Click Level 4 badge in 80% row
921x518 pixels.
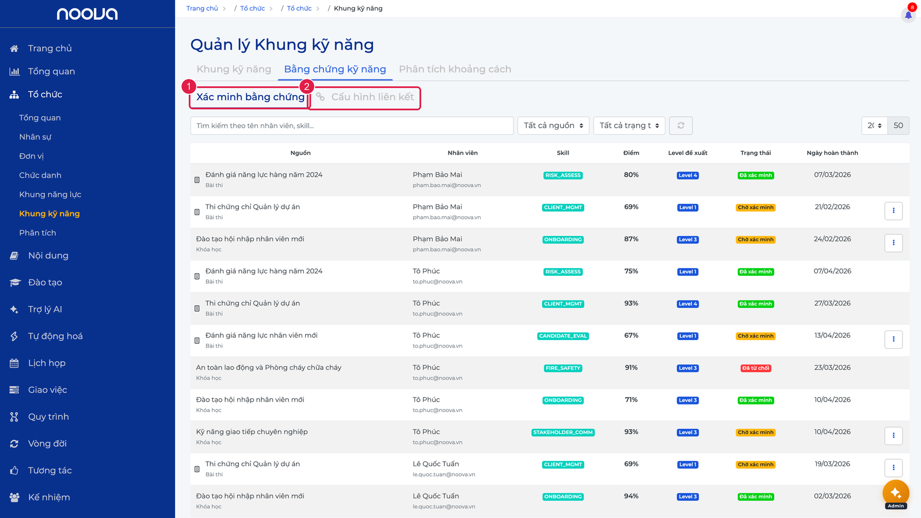coord(688,176)
